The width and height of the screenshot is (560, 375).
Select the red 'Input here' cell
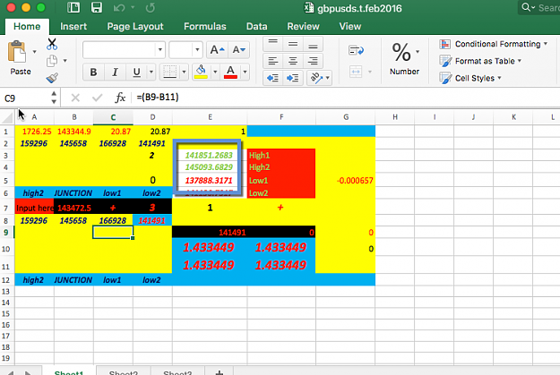[x=34, y=208]
